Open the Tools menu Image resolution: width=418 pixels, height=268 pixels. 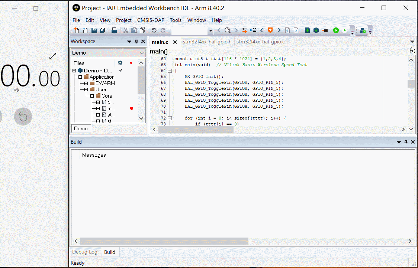tap(176, 20)
